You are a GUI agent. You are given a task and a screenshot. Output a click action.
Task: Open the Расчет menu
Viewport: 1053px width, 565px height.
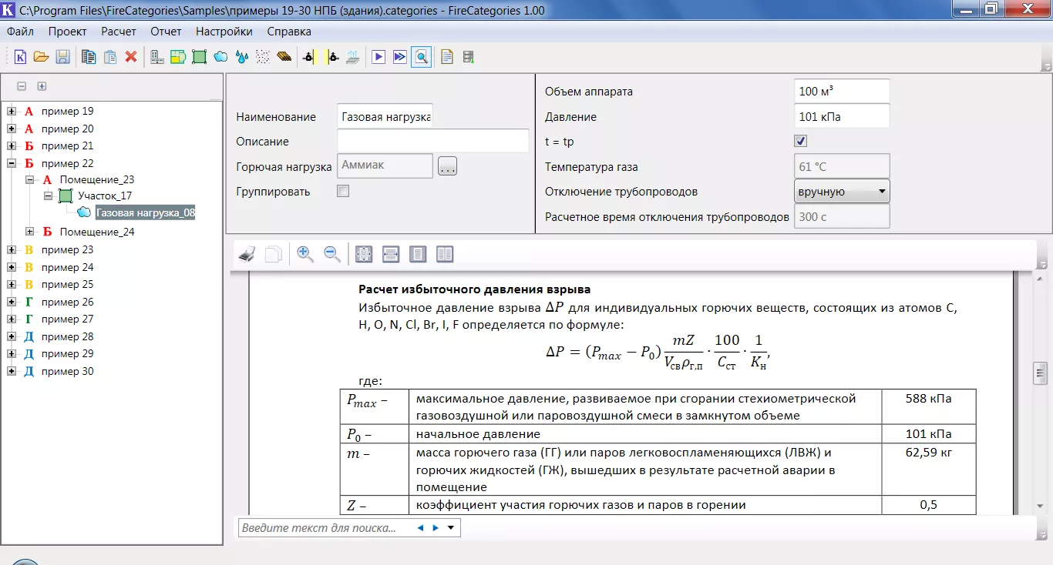[118, 32]
